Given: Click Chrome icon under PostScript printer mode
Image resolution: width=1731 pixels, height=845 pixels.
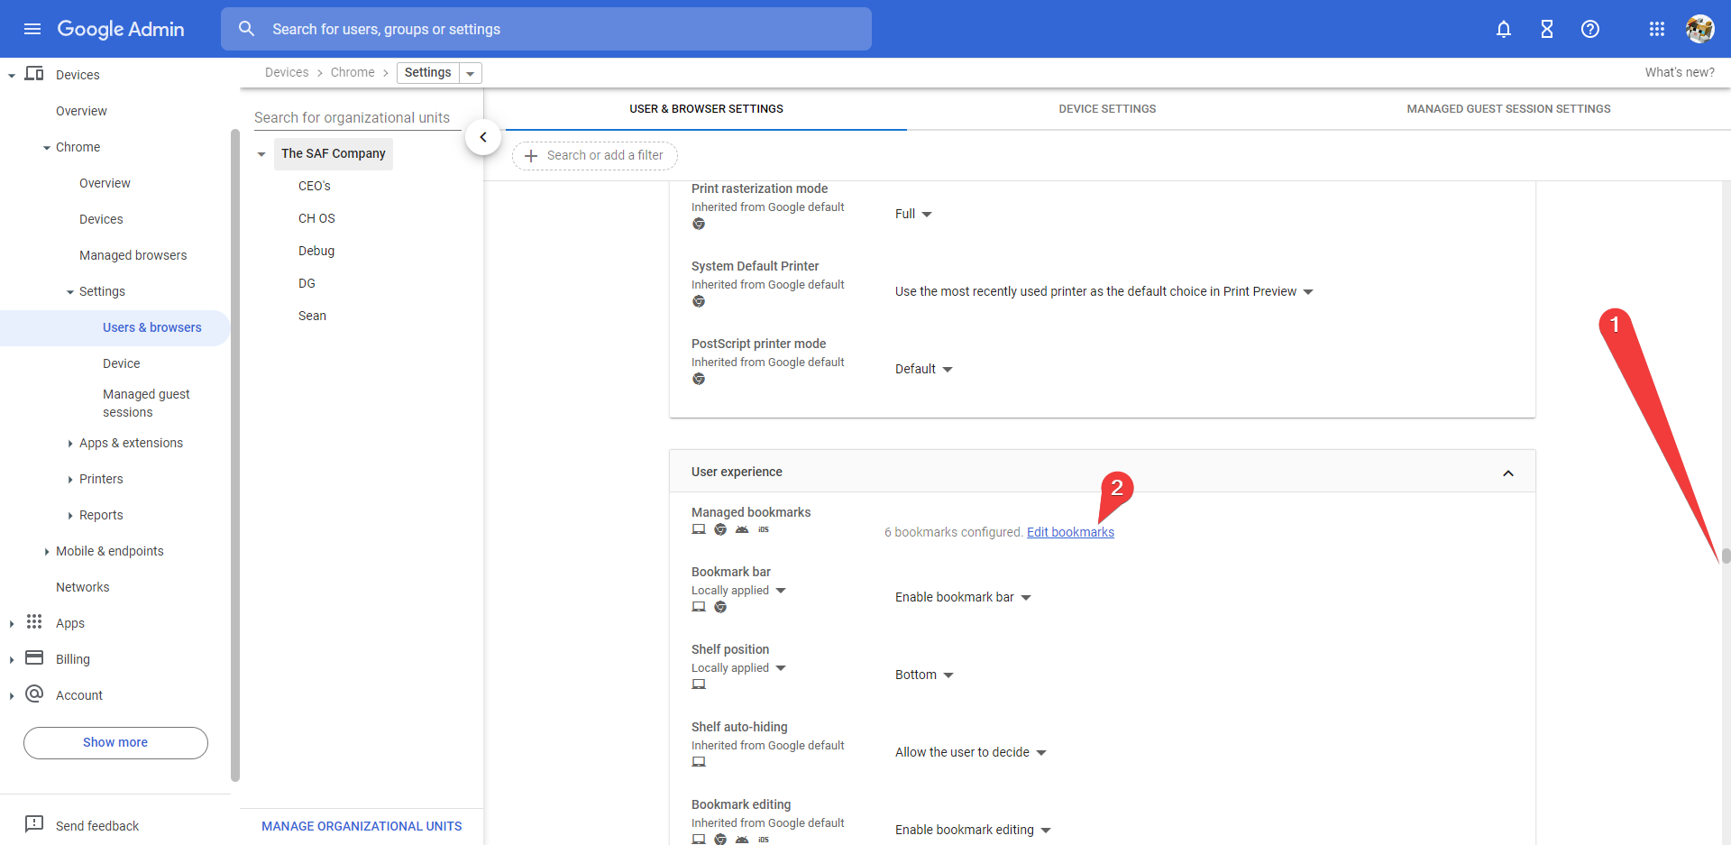Looking at the screenshot, I should coord(699,379).
